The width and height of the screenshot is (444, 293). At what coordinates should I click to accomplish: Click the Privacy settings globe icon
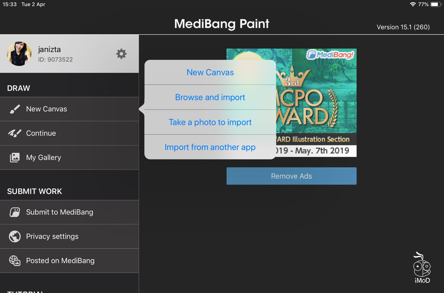(x=15, y=236)
